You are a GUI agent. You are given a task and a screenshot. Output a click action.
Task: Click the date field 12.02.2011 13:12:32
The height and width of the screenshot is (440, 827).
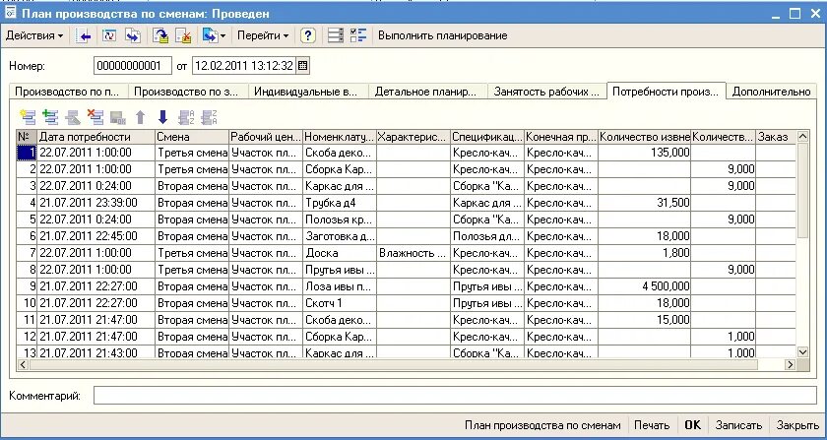(244, 66)
